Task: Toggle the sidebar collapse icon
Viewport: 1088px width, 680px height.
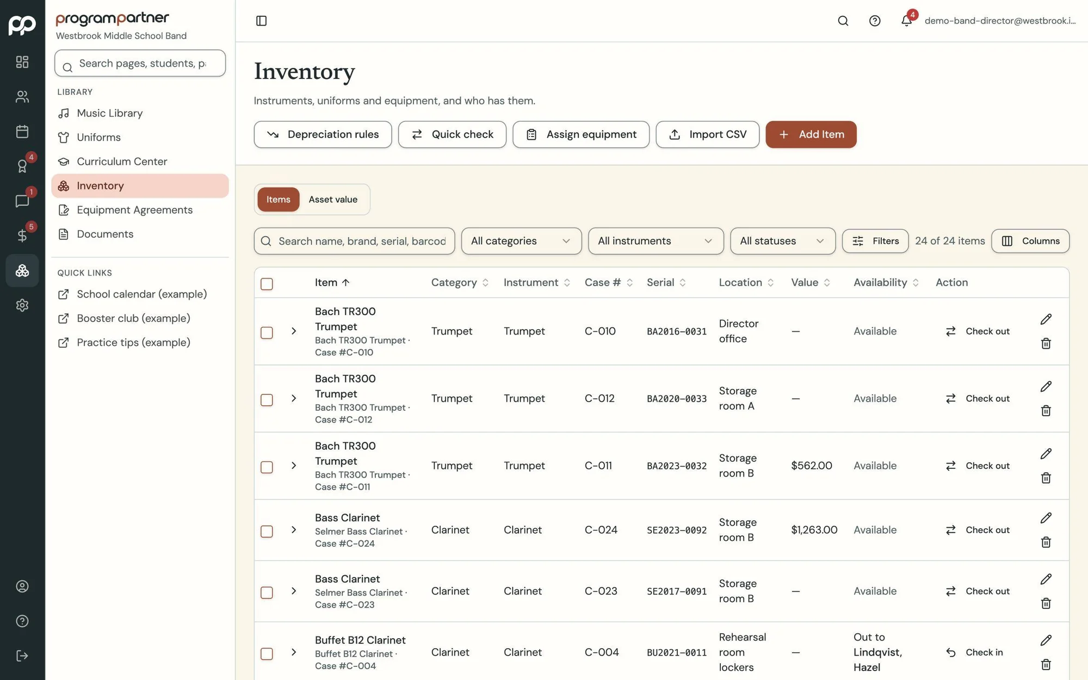Action: [x=261, y=21]
